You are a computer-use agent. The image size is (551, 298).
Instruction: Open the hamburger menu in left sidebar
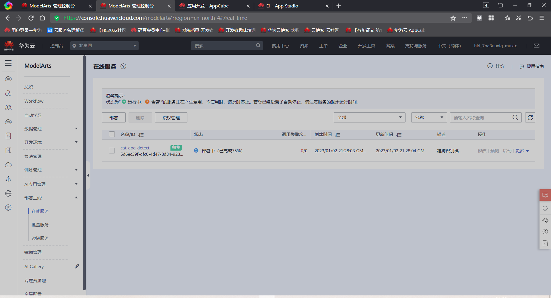pyautogui.click(x=8, y=63)
